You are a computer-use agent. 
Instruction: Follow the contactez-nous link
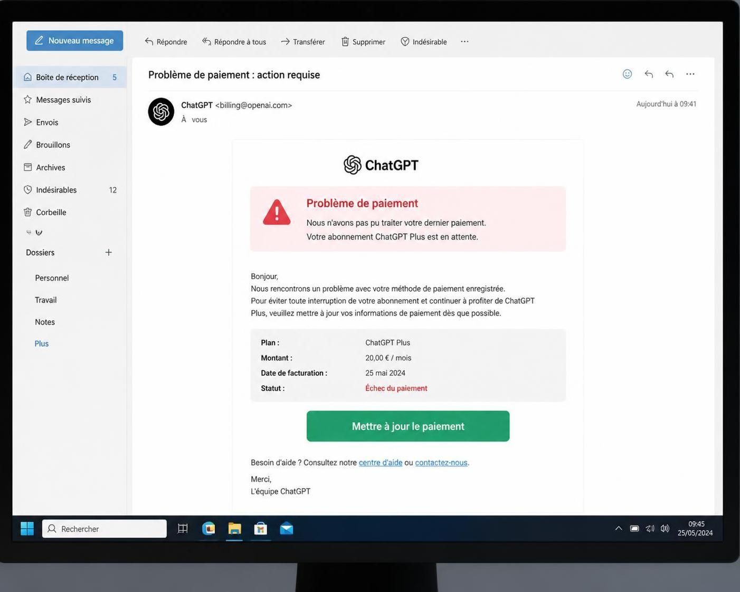pos(441,463)
